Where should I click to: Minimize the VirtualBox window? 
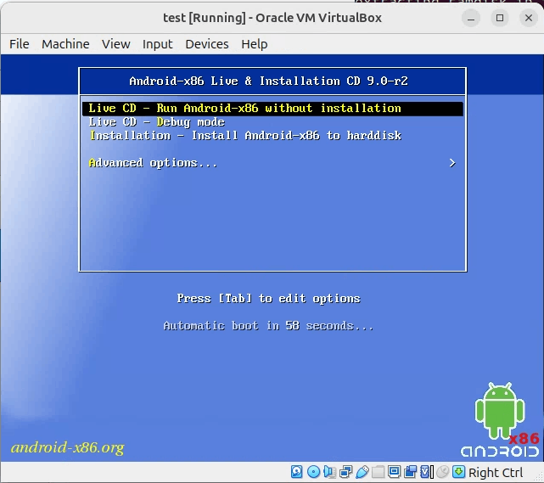[x=471, y=18]
